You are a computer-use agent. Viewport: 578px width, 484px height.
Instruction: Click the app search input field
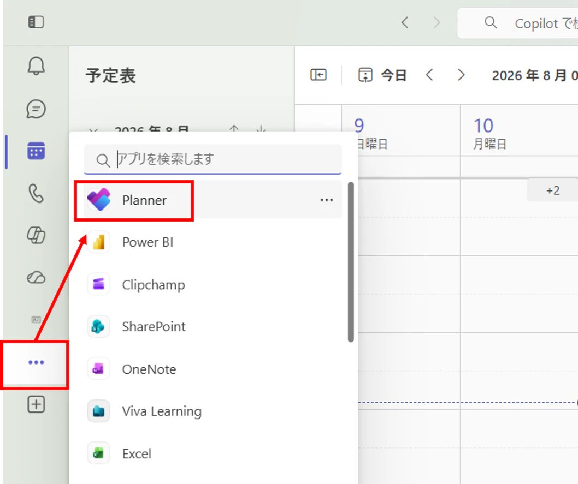213,159
